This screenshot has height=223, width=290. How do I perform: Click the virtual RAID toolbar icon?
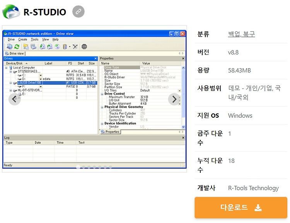click(x=65, y=47)
